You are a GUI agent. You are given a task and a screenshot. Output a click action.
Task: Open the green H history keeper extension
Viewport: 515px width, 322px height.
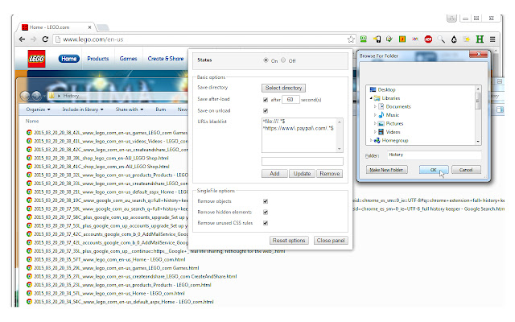tap(480, 39)
